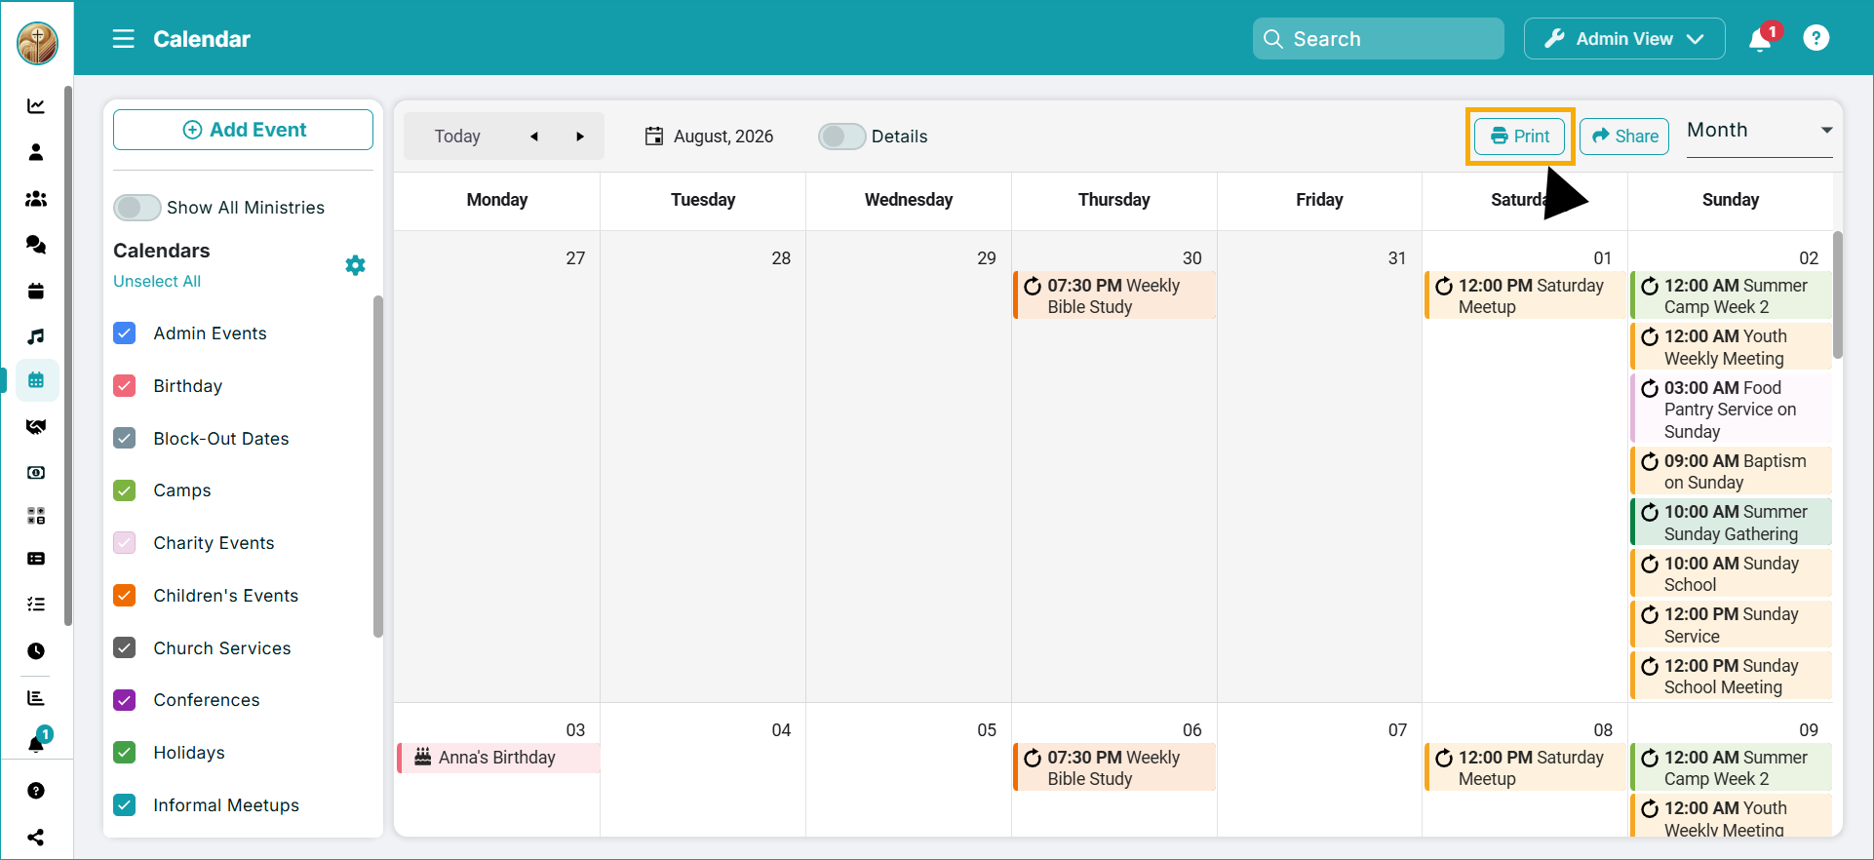Open the Admin View dropdown
This screenshot has width=1874, height=860.
pos(1624,39)
